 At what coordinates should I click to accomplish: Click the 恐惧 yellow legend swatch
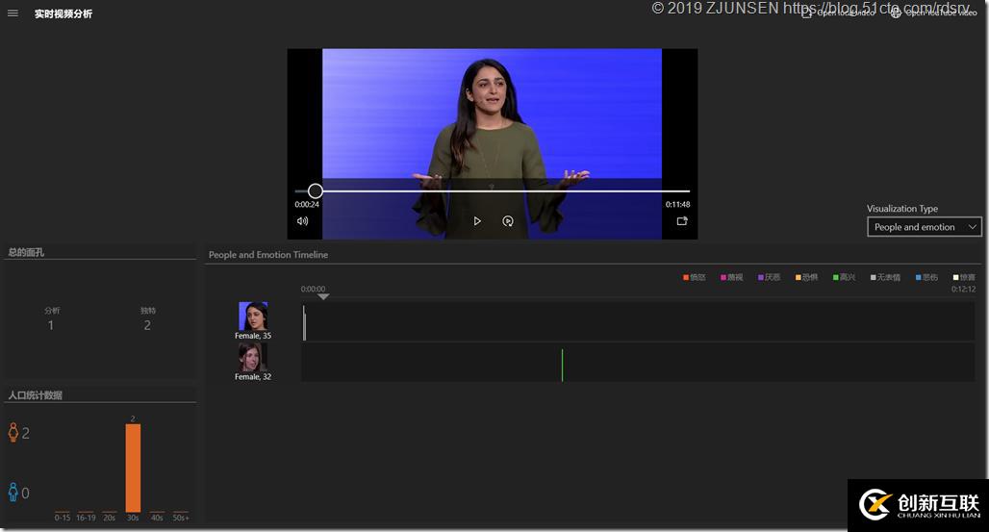point(798,278)
